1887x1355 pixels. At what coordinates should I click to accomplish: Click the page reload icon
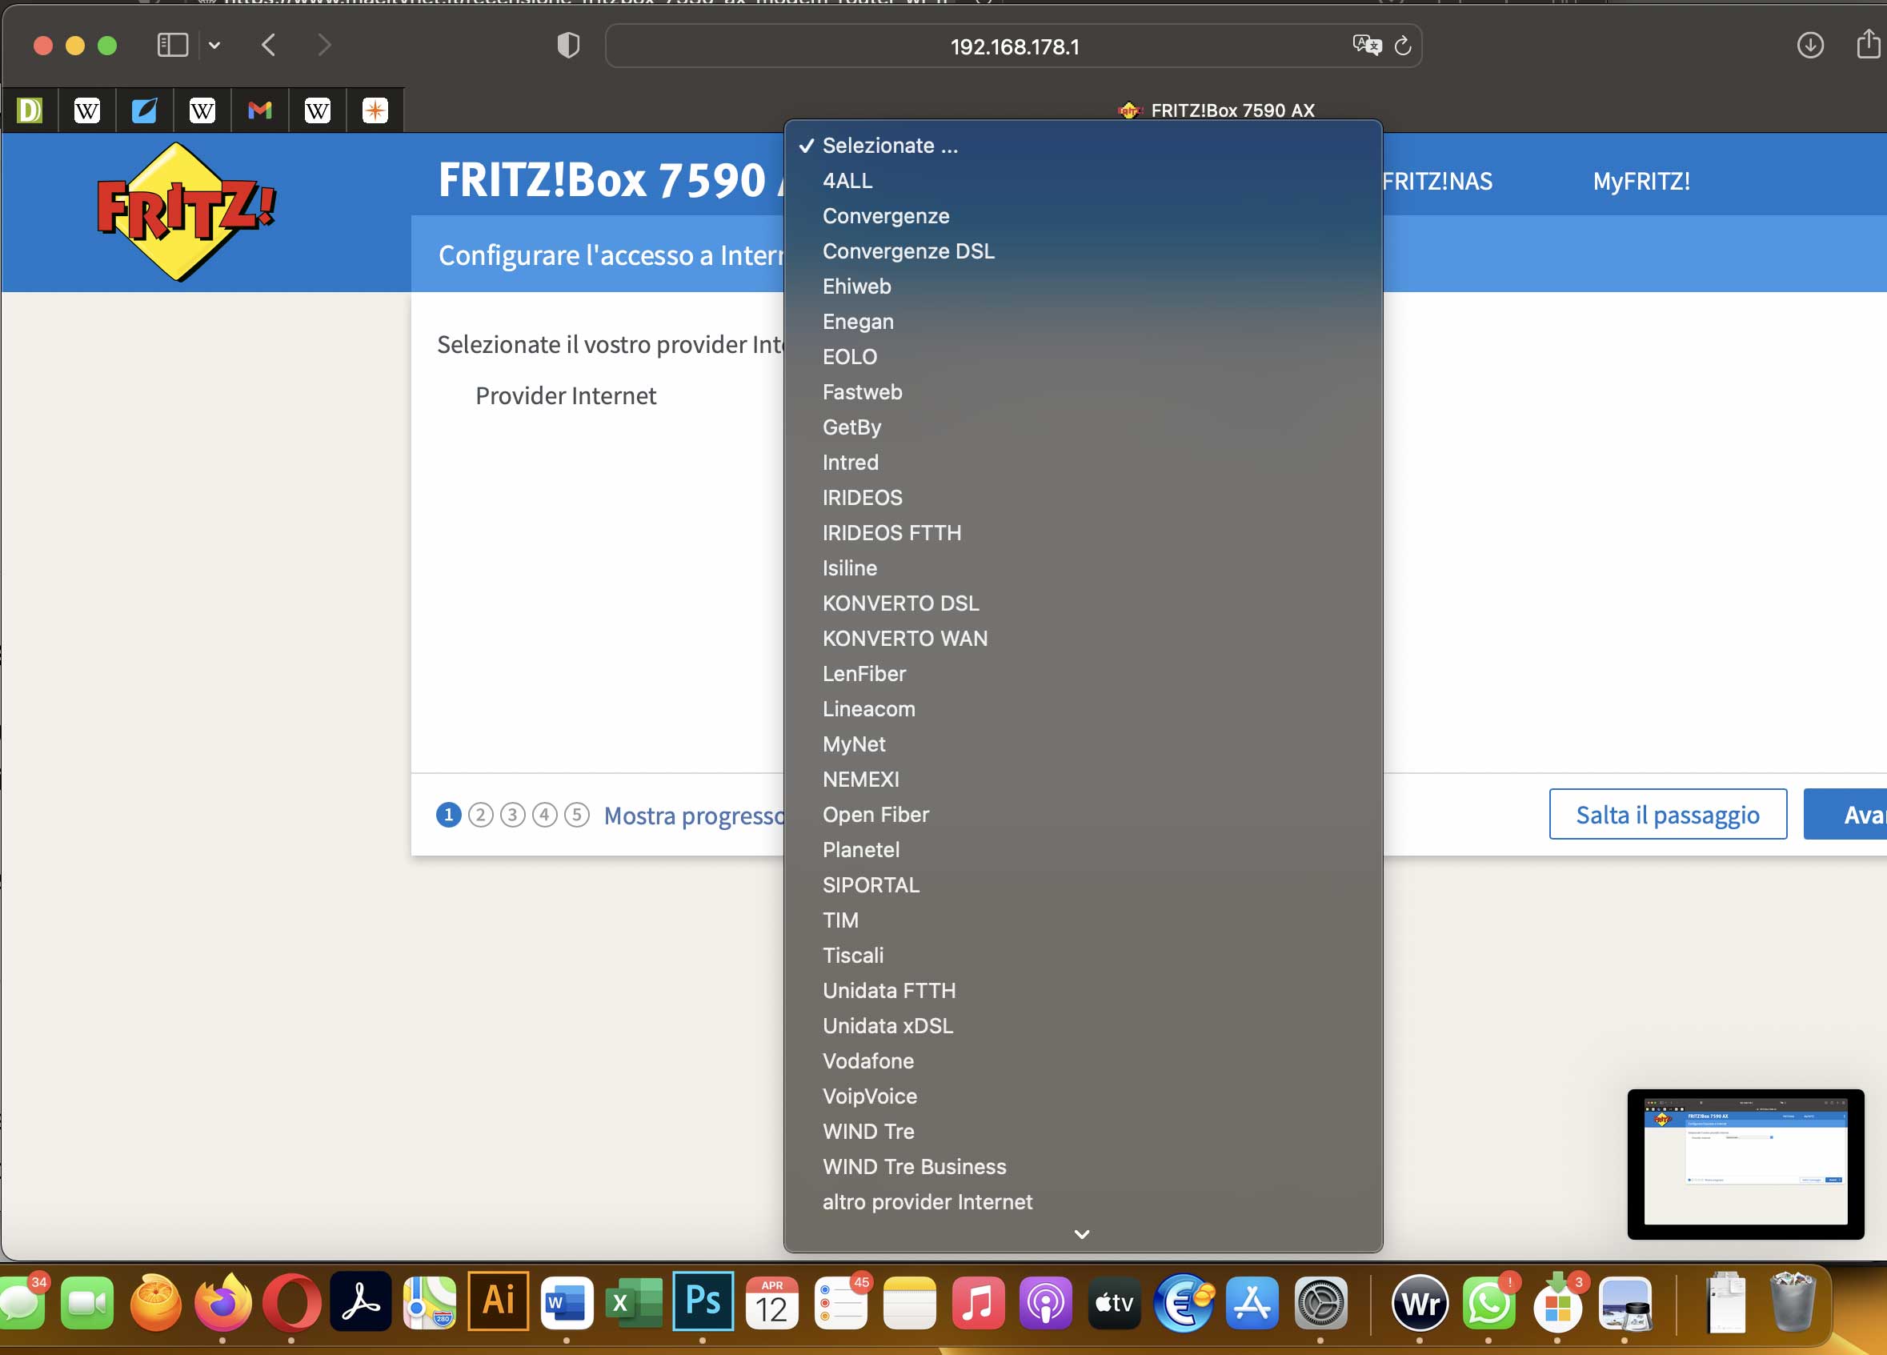(1402, 46)
